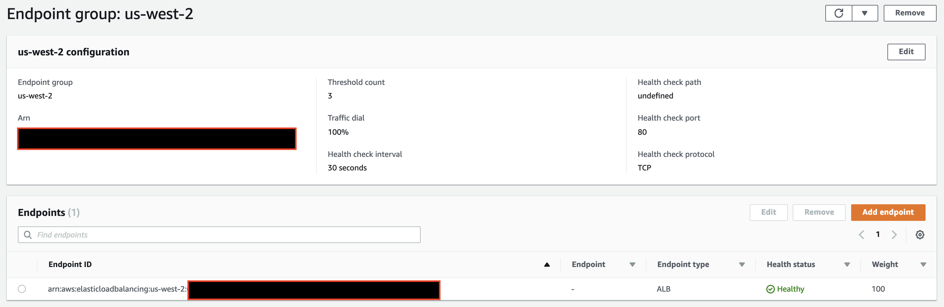Sort by Health status column arrow
Image resolution: width=944 pixels, height=307 pixels.
click(x=847, y=265)
